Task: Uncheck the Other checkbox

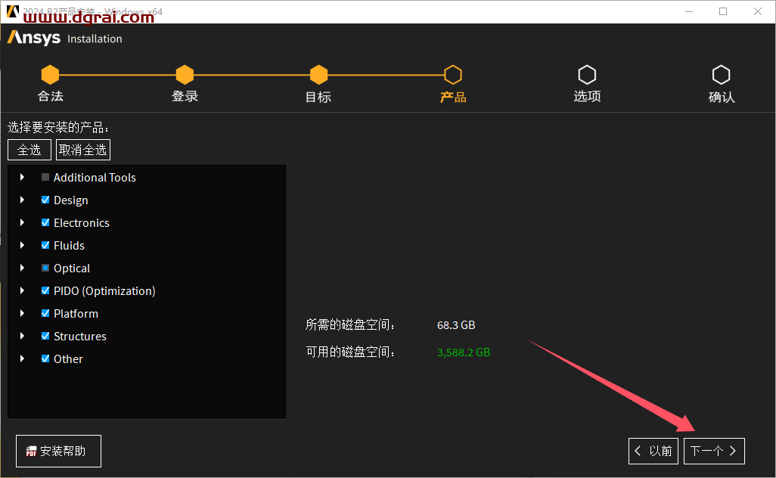Action: tap(45, 358)
